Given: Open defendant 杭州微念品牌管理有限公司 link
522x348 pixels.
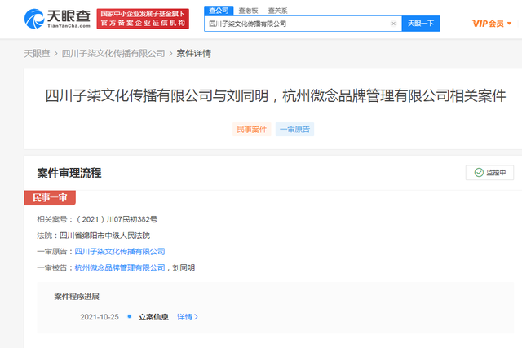Looking at the screenshot, I should click(120, 267).
